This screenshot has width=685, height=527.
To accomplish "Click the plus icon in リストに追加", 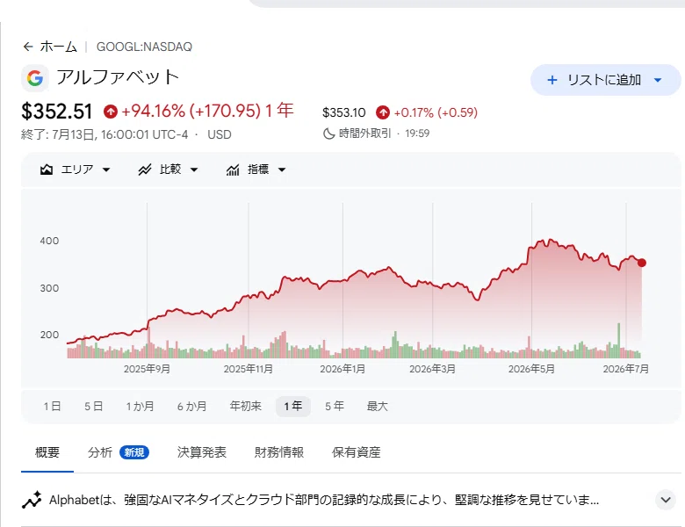I will tap(552, 80).
